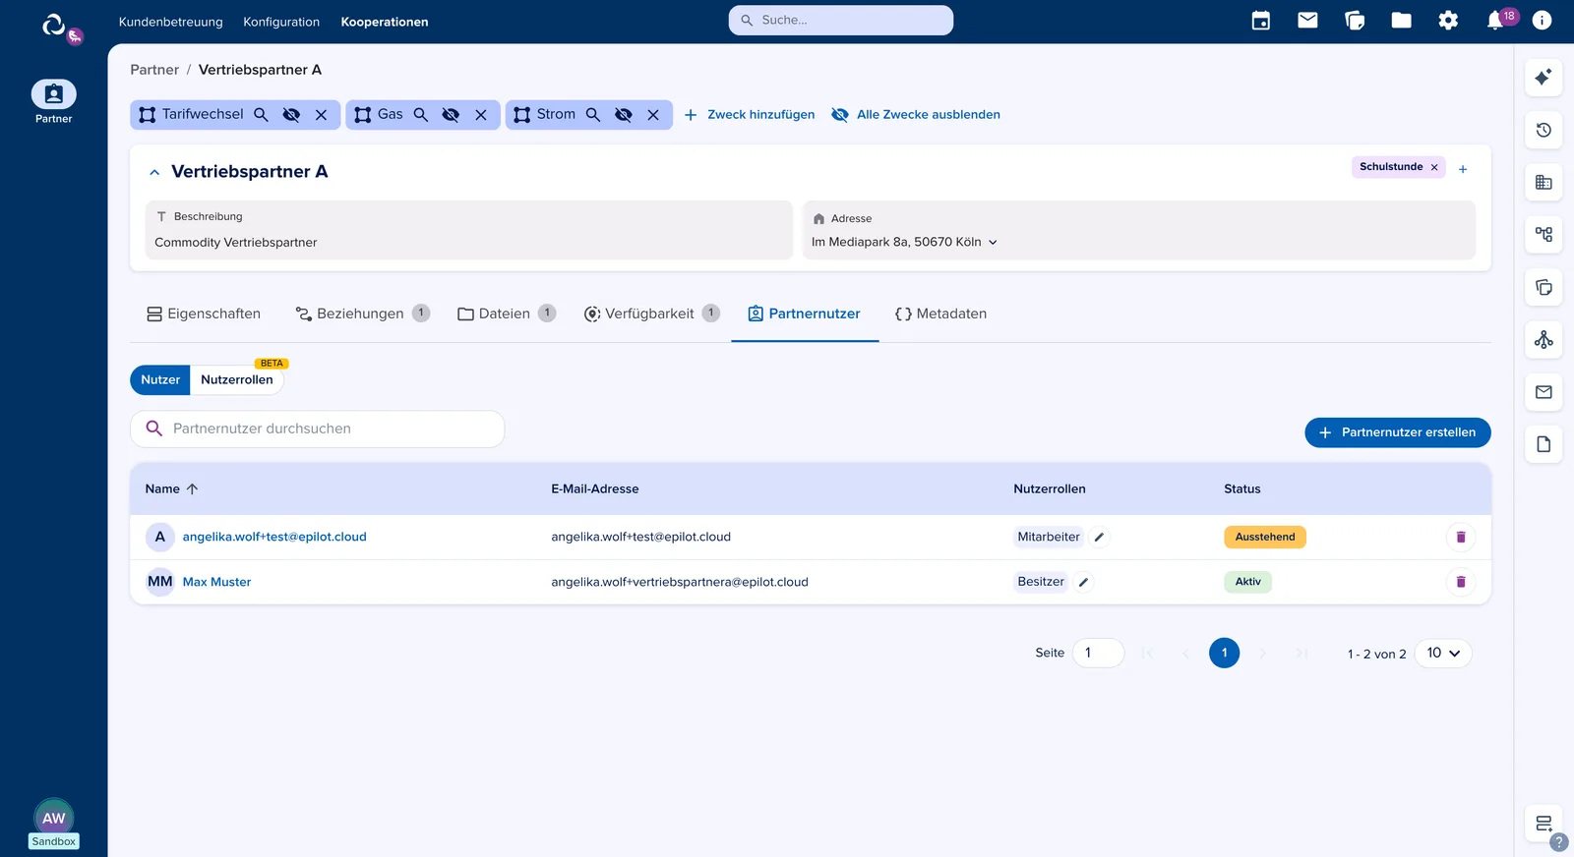Edit the Besitzer role with pencil icon
Screen dimensions: 1574x857
(x=1083, y=582)
